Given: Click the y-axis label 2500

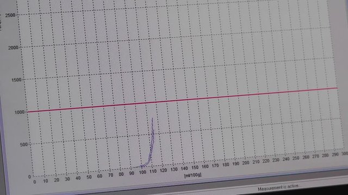Looking at the screenshot, I should pos(10,16).
